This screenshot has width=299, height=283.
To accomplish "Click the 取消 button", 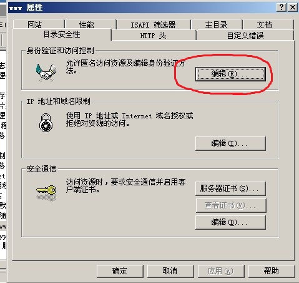I will (170, 271).
